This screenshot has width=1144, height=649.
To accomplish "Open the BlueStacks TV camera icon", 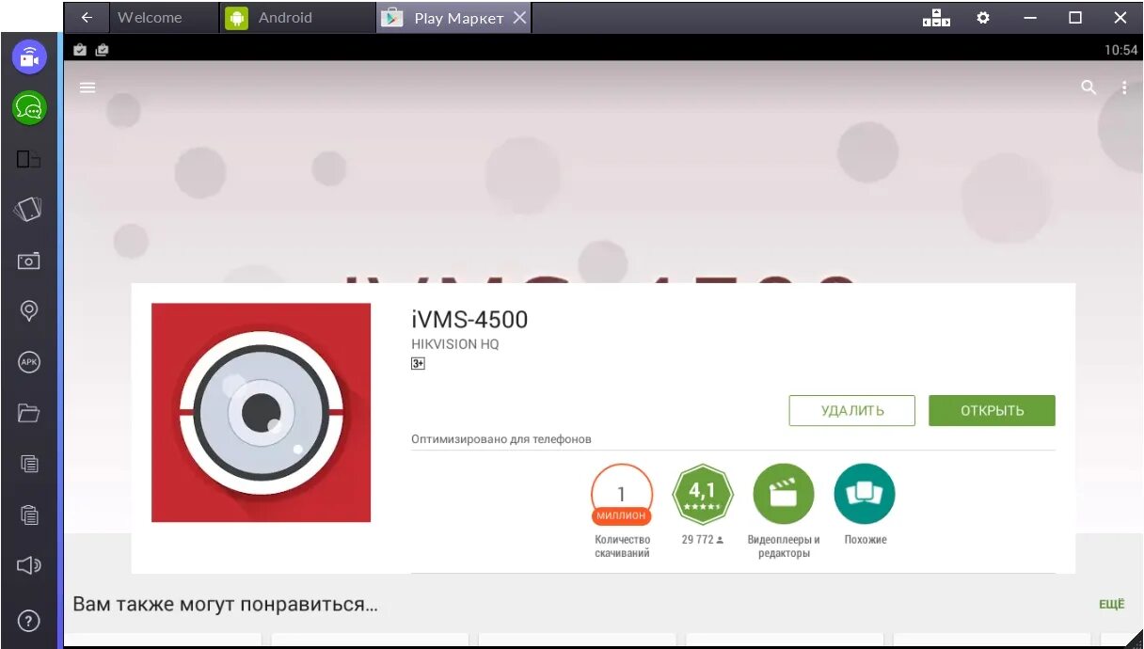I will click(x=29, y=57).
